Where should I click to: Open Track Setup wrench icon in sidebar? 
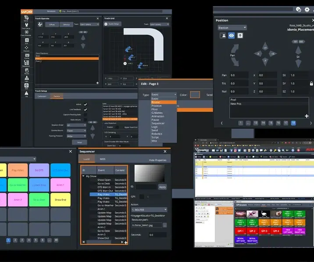click(26, 25)
